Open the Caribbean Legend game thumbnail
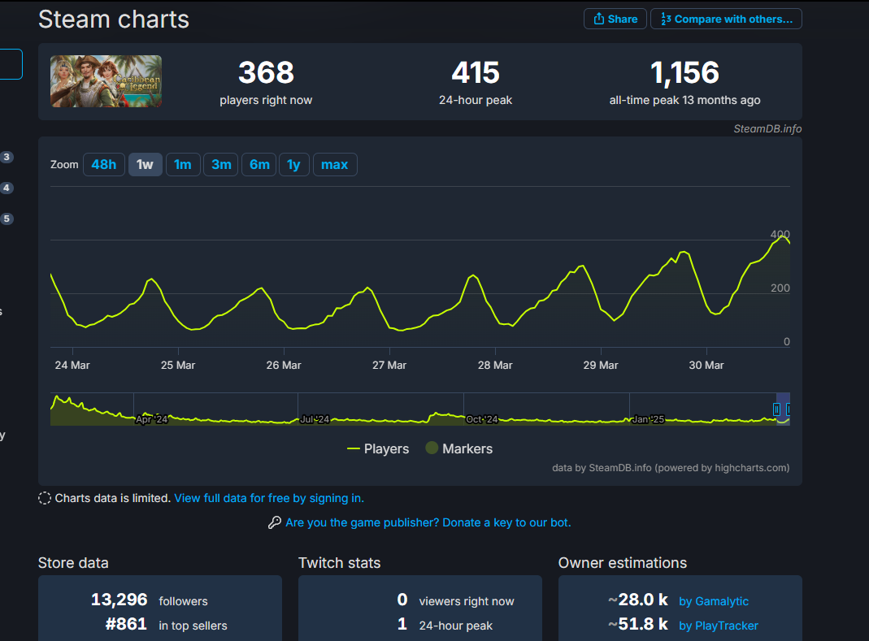 coord(106,81)
